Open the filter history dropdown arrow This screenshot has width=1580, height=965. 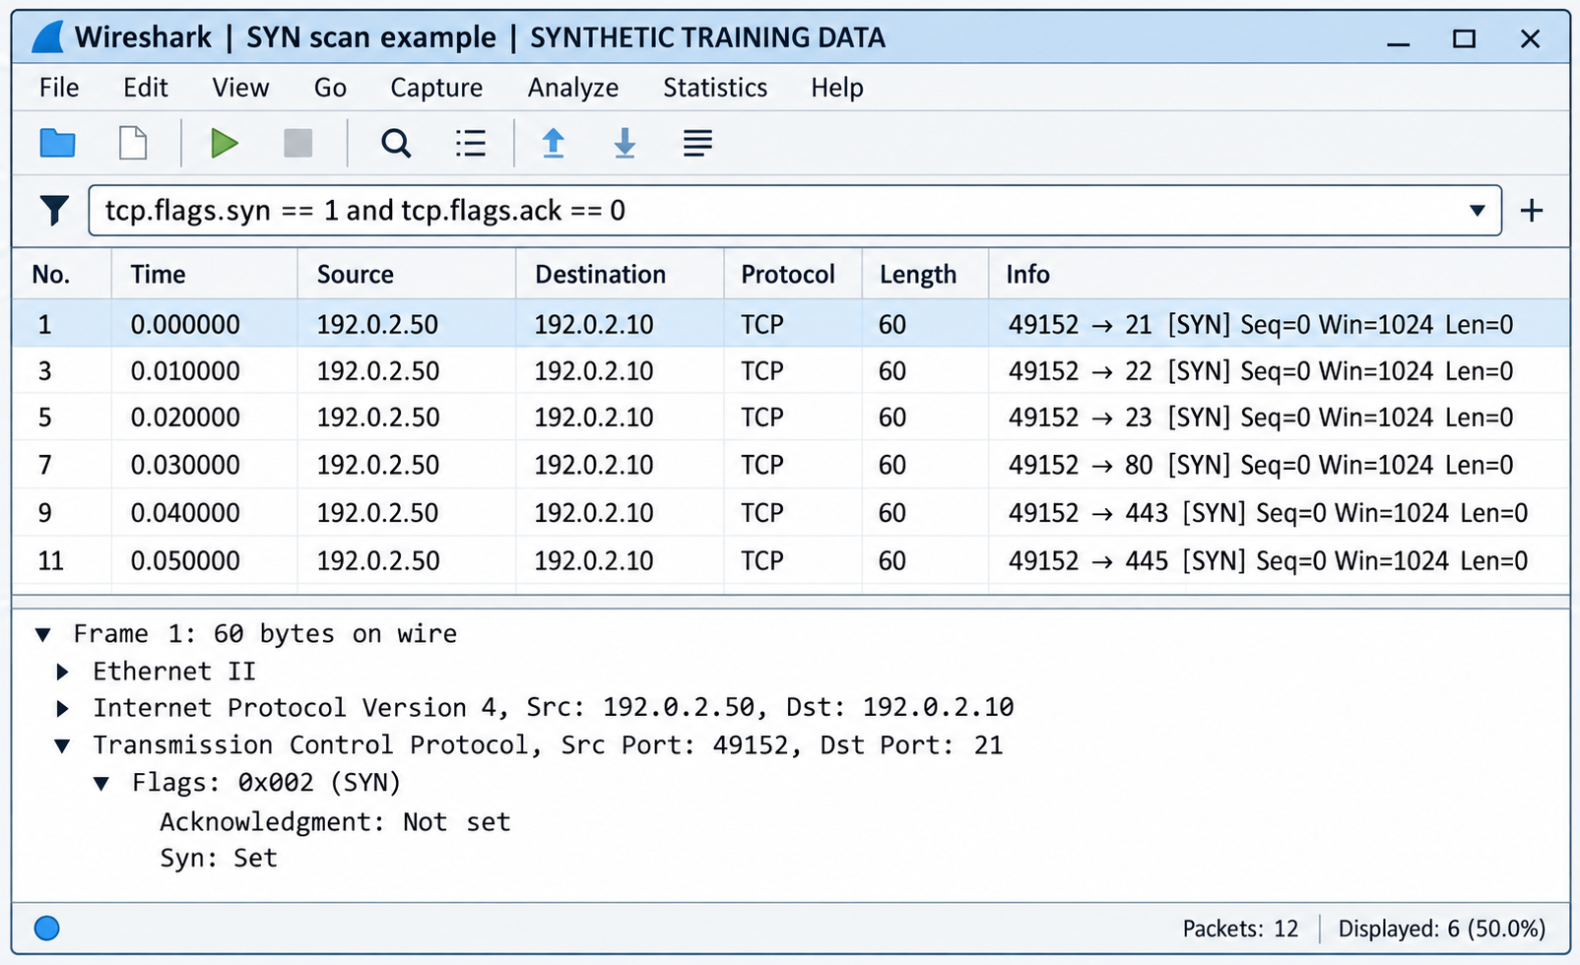pos(1477,210)
